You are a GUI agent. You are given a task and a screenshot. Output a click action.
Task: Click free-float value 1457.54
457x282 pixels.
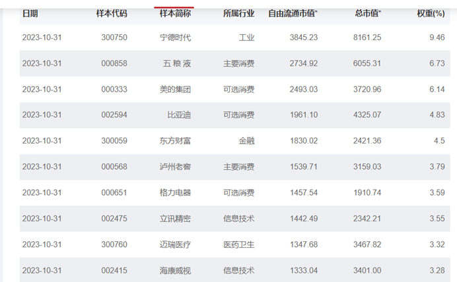coord(304,192)
